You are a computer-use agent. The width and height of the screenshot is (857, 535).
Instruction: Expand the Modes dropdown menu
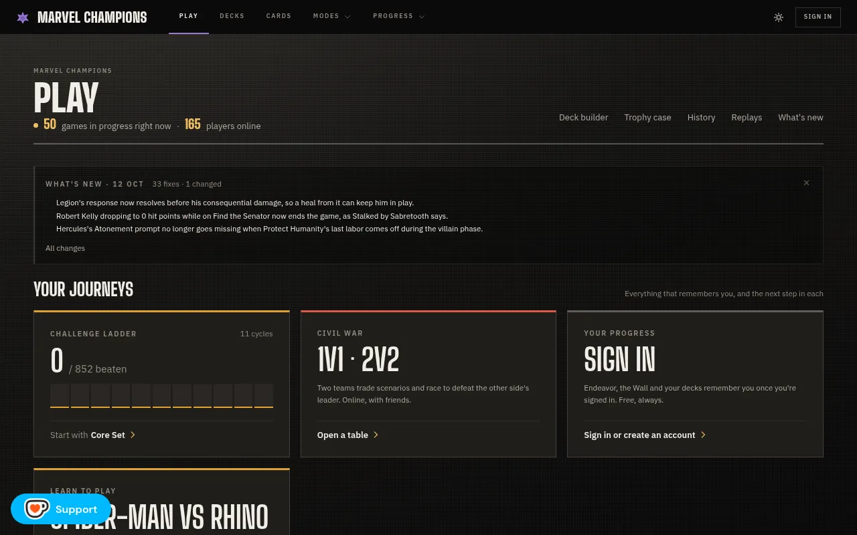tap(331, 16)
